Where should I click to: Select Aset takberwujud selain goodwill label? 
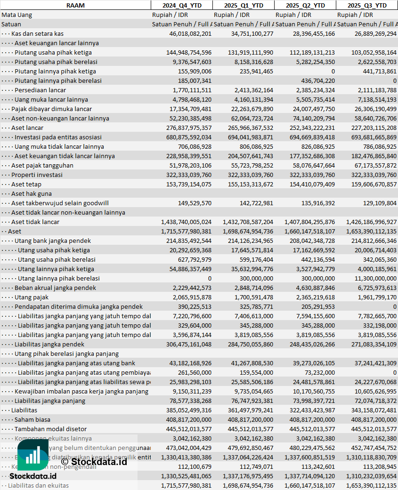coord(60,203)
